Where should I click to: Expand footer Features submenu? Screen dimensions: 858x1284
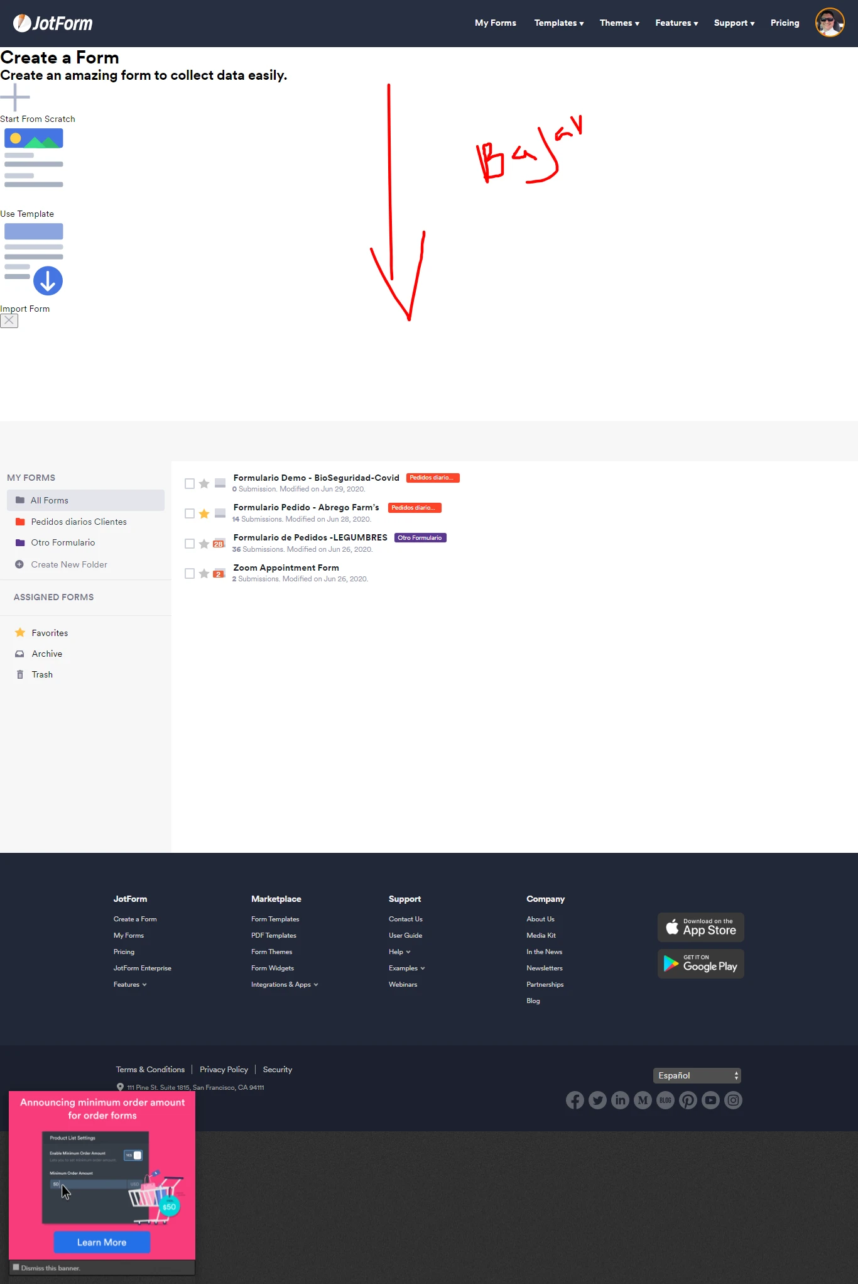(130, 984)
